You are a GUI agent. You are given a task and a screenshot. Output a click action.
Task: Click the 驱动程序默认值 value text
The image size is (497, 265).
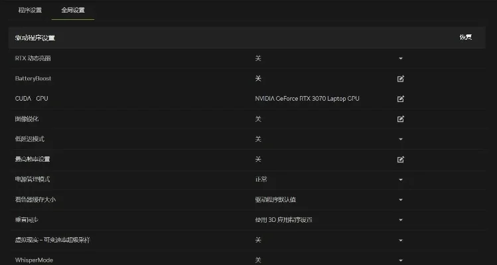[x=275, y=199]
